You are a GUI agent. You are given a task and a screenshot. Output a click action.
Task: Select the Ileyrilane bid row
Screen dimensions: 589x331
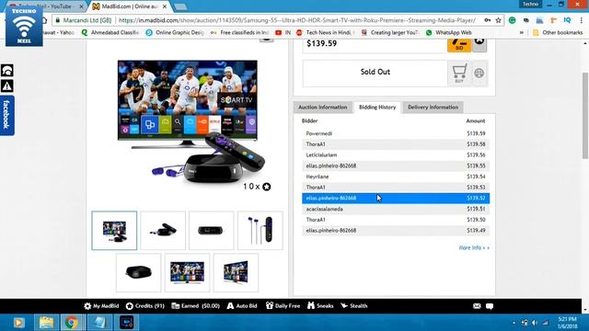click(x=396, y=177)
